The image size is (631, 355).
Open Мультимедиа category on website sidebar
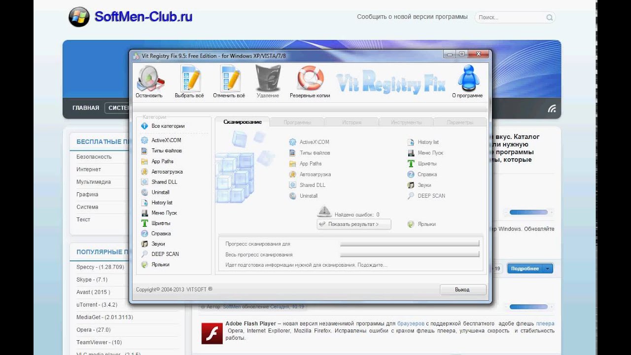(94, 182)
